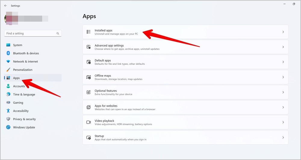Click the Gaming controller icon
The height and width of the screenshot is (160, 301).
[x=8, y=103]
